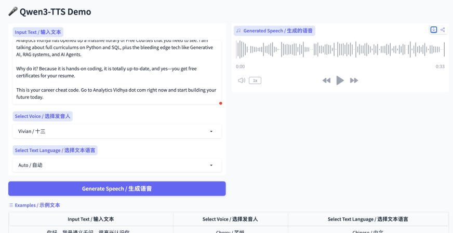The width and height of the screenshot is (453, 233).
Task: Download the generated speech audio
Action: 434,30
